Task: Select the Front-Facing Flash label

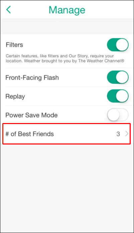Action: [x=32, y=77]
